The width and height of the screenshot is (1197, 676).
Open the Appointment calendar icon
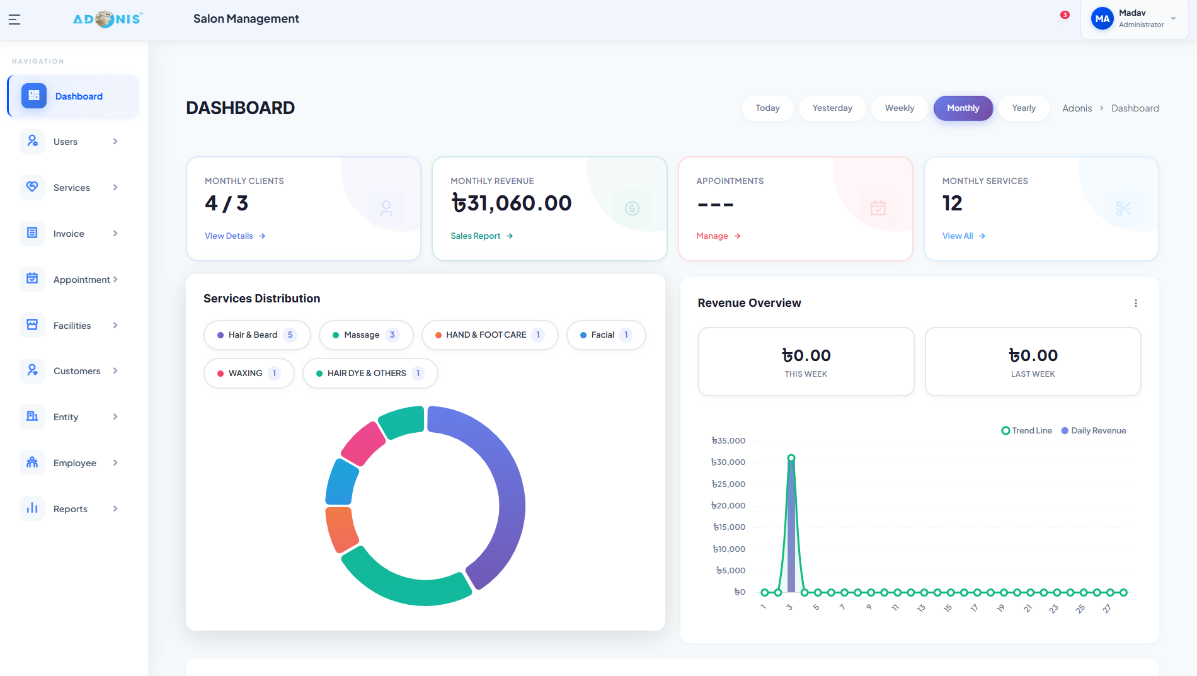(33, 279)
